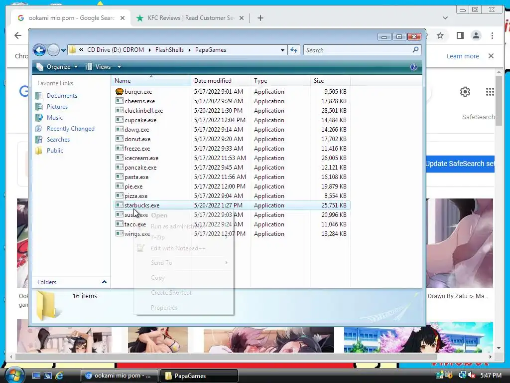Click the refresh button next to address bar
The height and width of the screenshot is (383, 510).
click(x=294, y=50)
